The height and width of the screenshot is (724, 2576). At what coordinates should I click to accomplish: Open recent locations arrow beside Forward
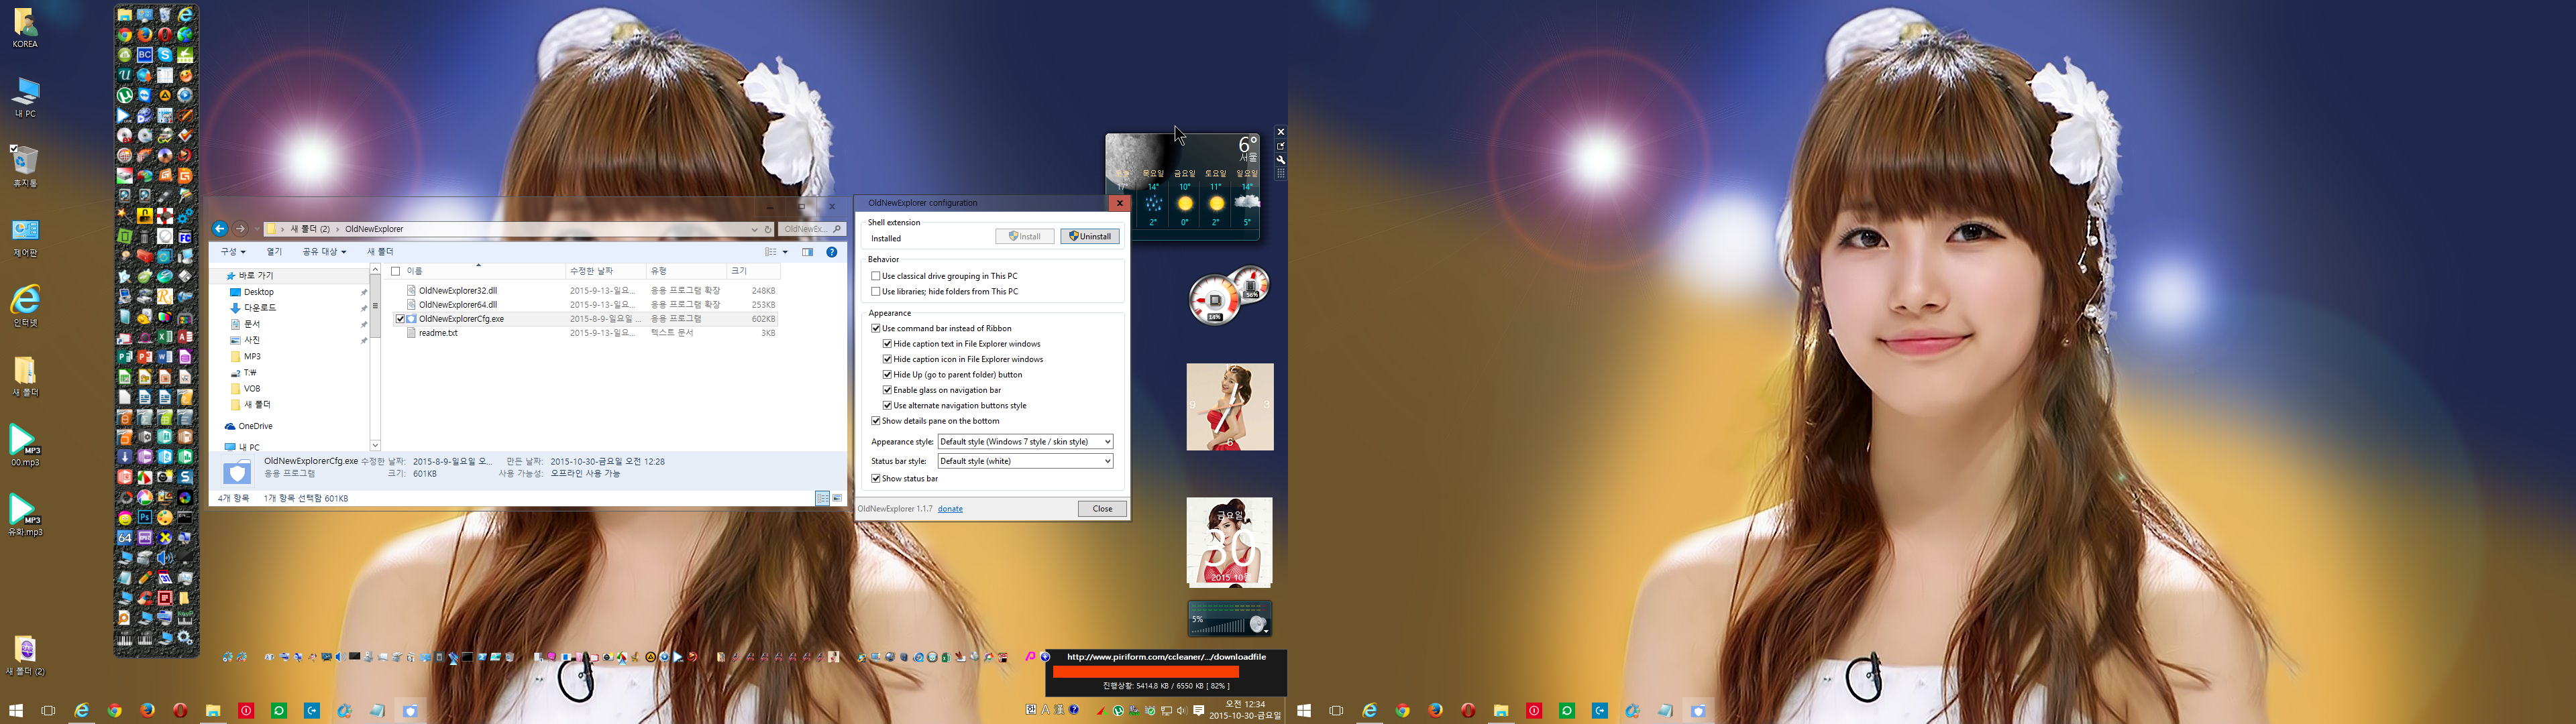tap(256, 229)
